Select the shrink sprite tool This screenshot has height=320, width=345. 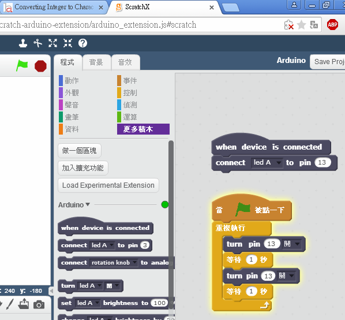tap(67, 43)
